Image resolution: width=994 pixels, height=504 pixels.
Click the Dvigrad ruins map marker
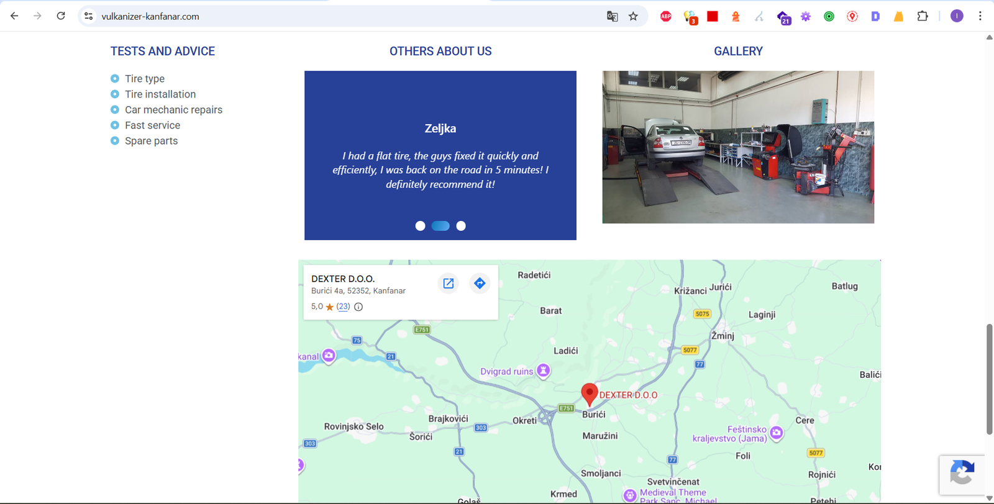coord(544,371)
